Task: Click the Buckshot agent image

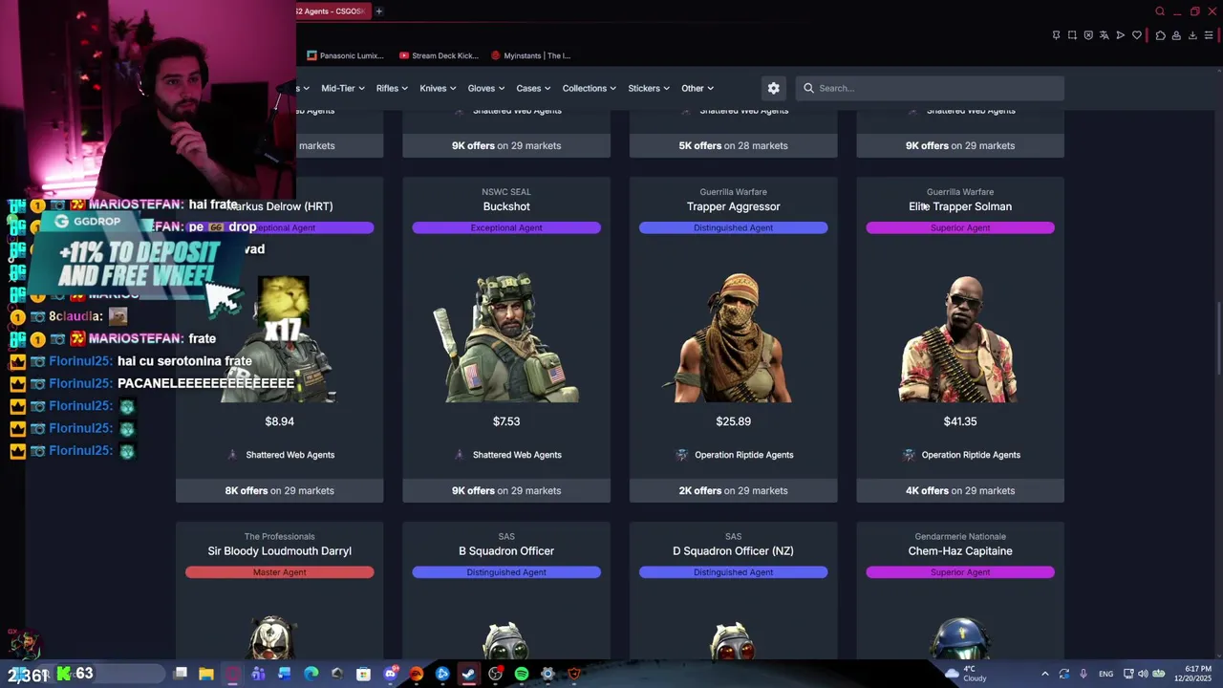Action: tap(506, 338)
